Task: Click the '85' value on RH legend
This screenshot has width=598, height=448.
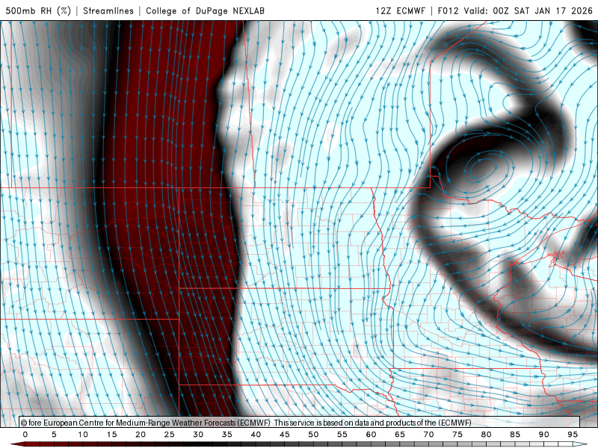Action: [x=515, y=435]
